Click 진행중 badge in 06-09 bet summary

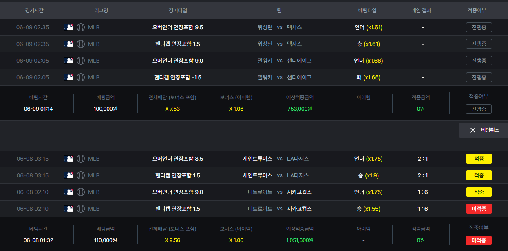[x=479, y=109]
